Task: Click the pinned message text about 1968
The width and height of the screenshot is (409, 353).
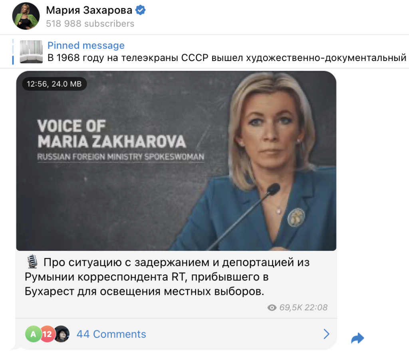Action: (227, 58)
